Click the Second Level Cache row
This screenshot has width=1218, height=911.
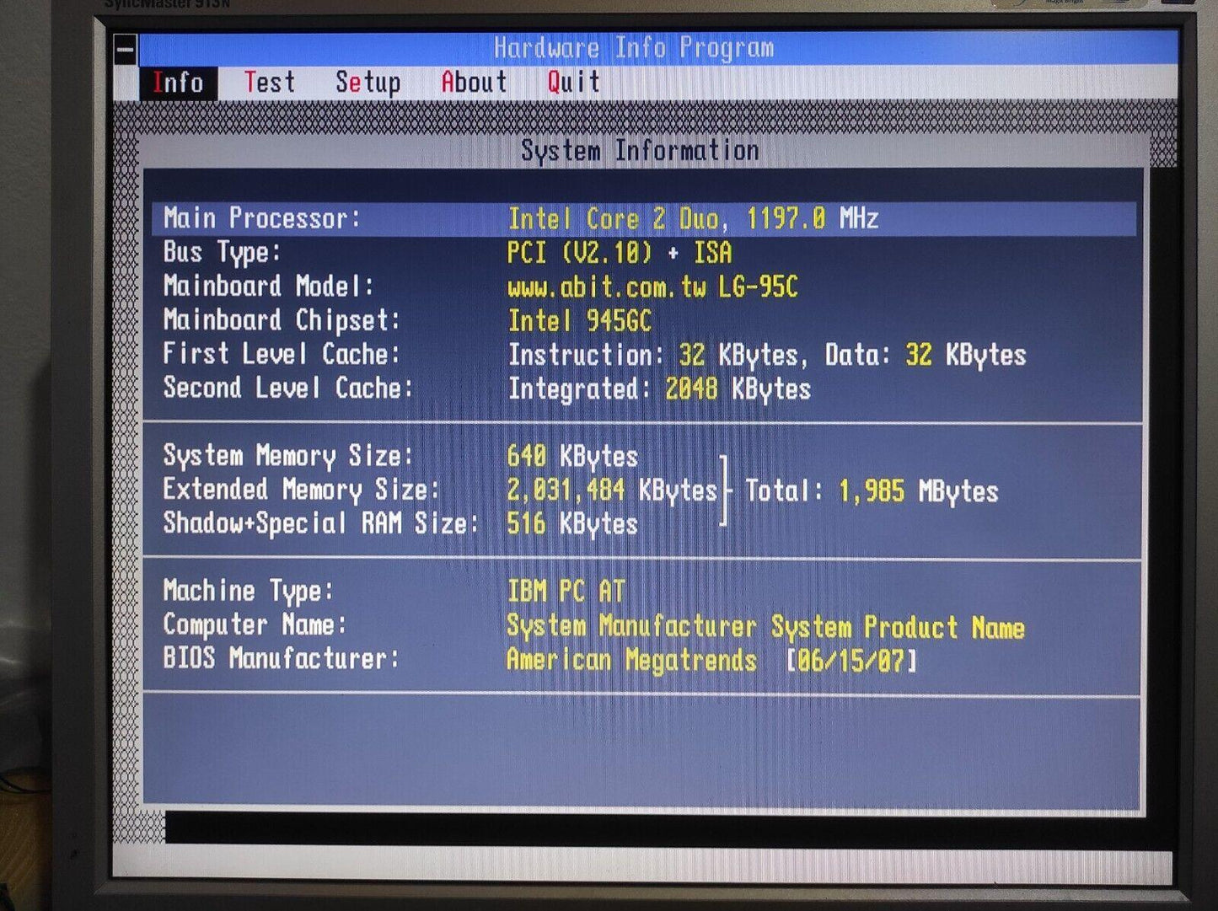pos(643,389)
